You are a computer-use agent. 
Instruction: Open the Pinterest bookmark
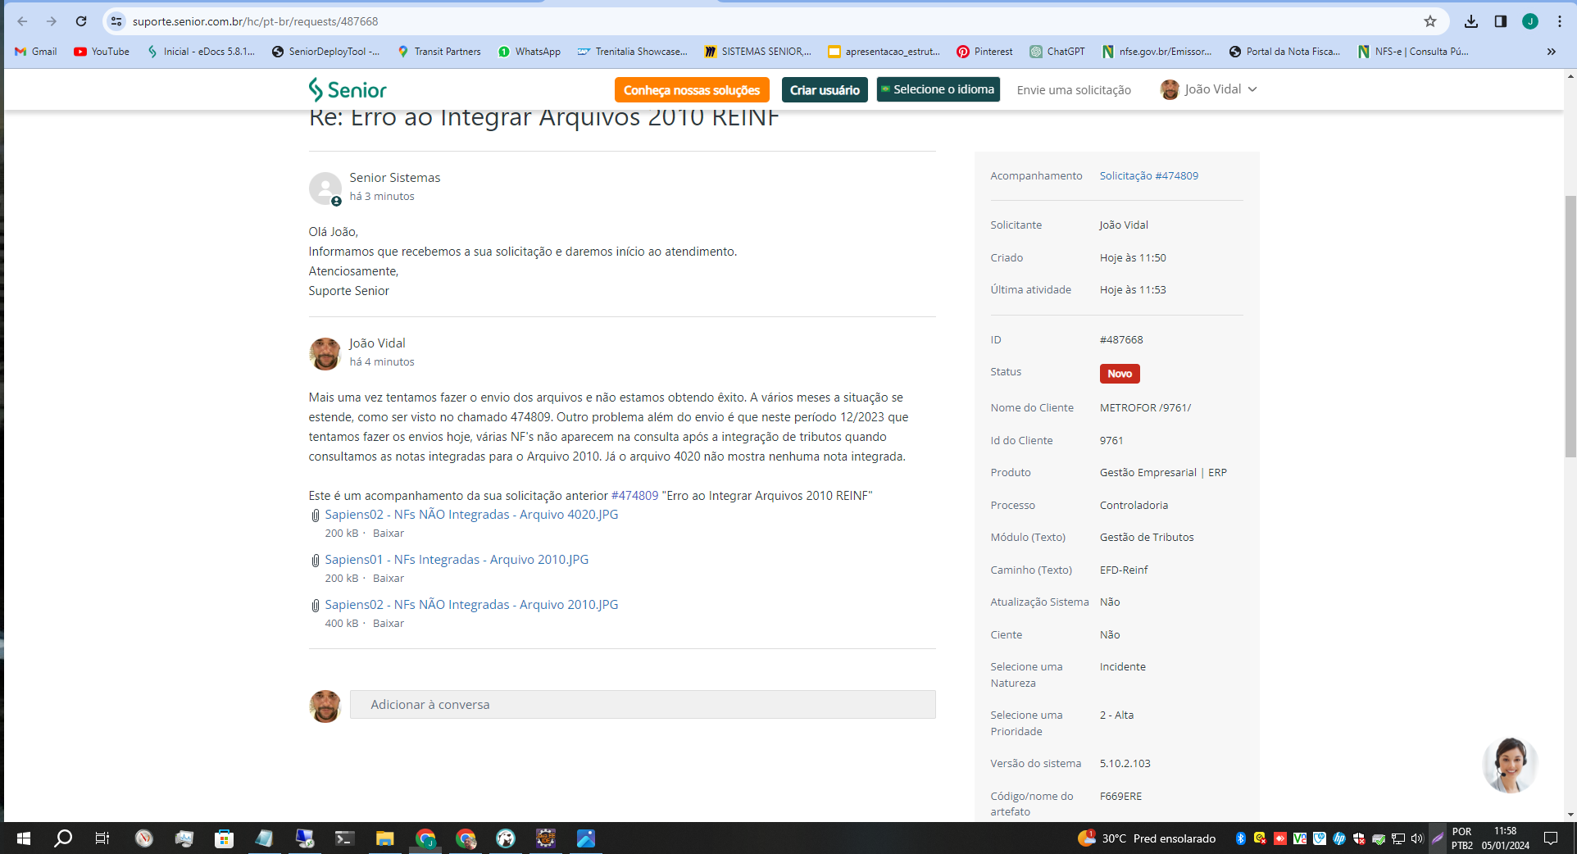click(x=984, y=52)
